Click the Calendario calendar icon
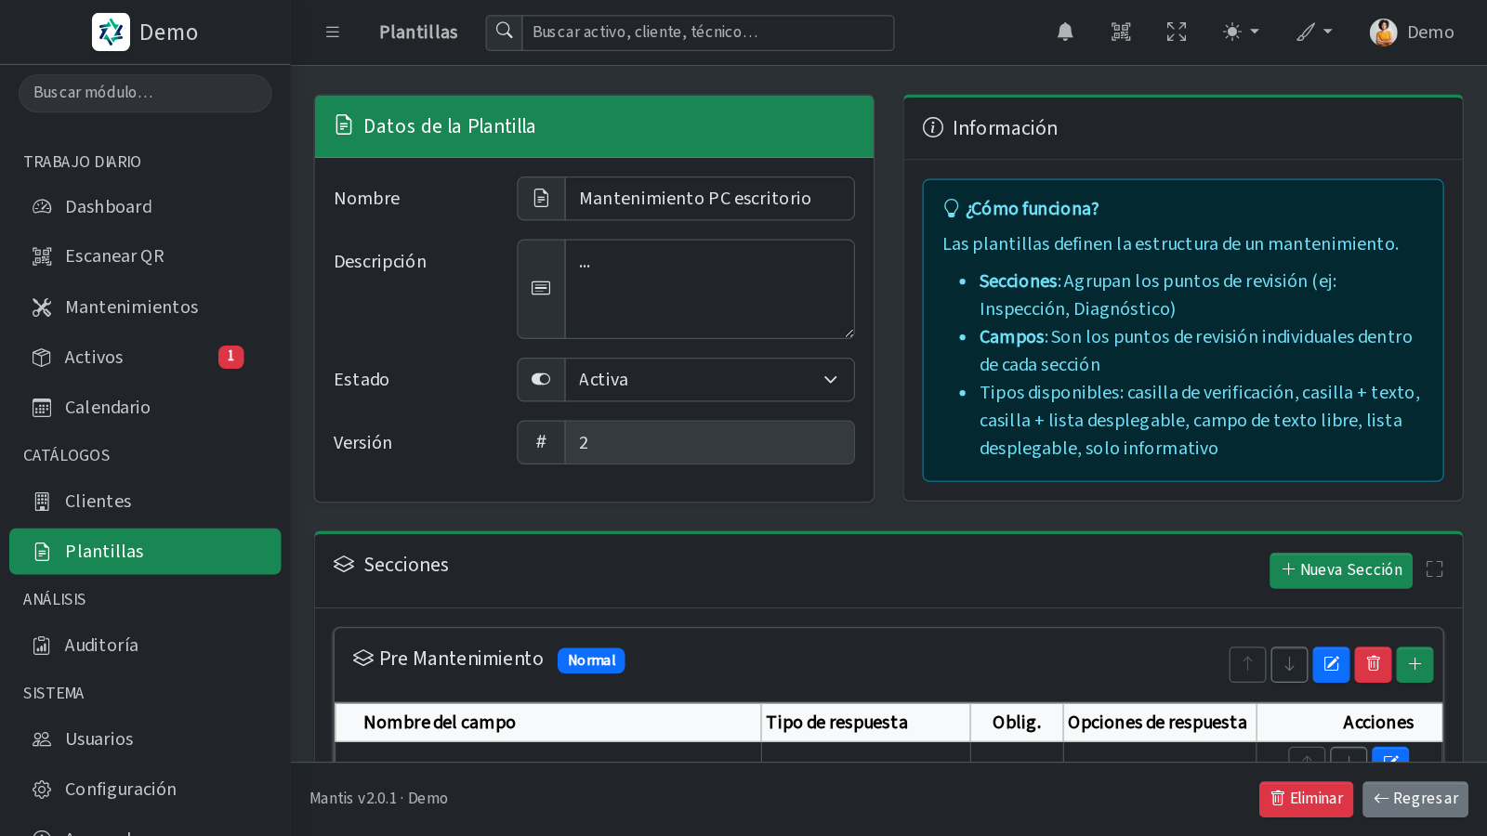This screenshot has width=1487, height=836. pos(42,407)
